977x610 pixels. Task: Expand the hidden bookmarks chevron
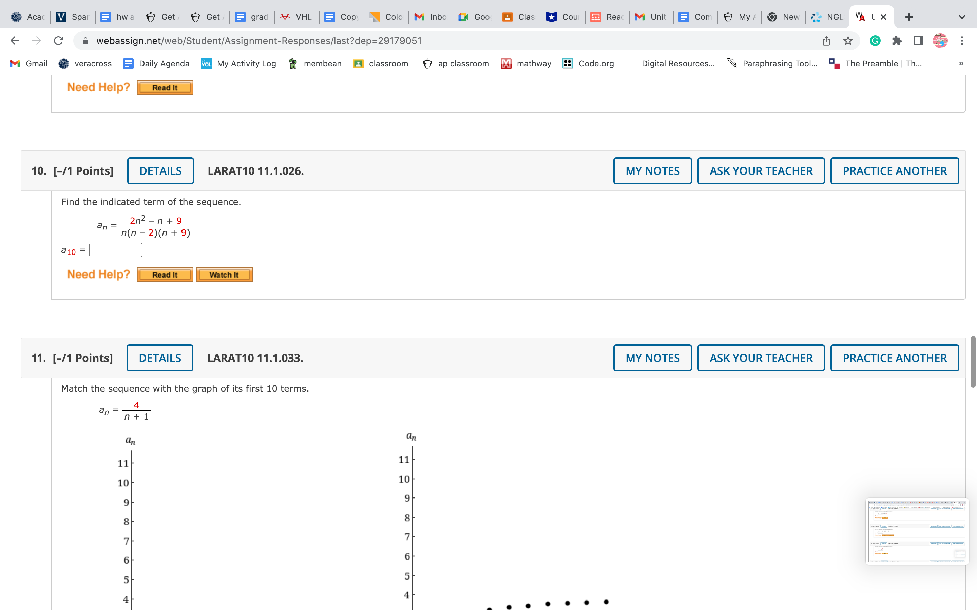(961, 63)
